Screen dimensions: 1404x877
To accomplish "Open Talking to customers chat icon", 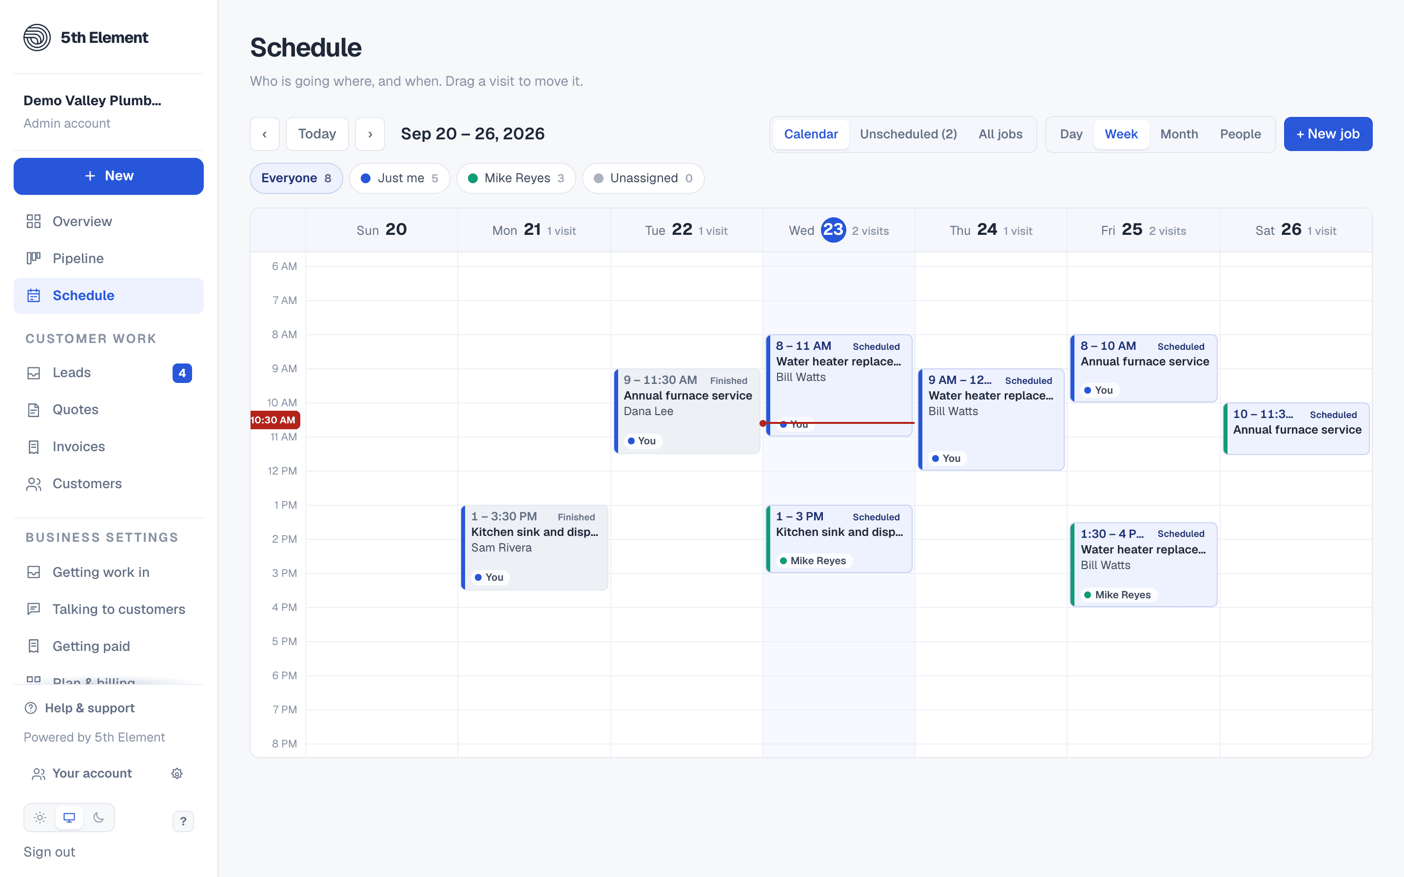I will point(34,609).
